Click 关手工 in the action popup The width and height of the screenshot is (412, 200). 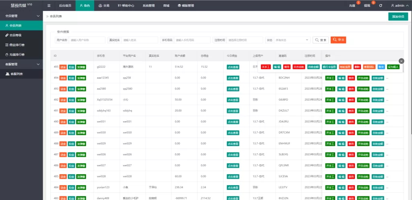(x=266, y=67)
